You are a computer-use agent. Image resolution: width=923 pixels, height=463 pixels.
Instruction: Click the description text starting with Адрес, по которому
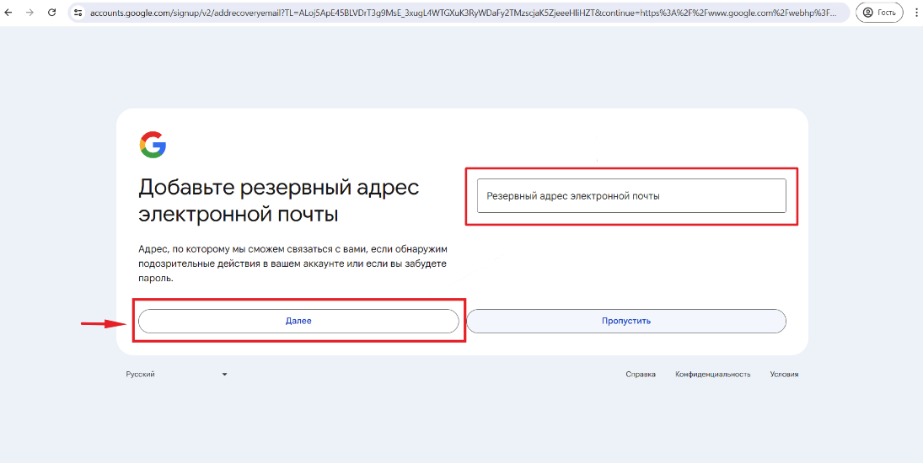pos(293,264)
